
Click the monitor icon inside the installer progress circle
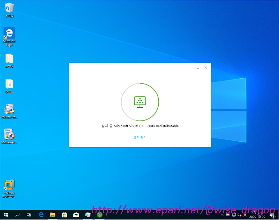[140, 102]
